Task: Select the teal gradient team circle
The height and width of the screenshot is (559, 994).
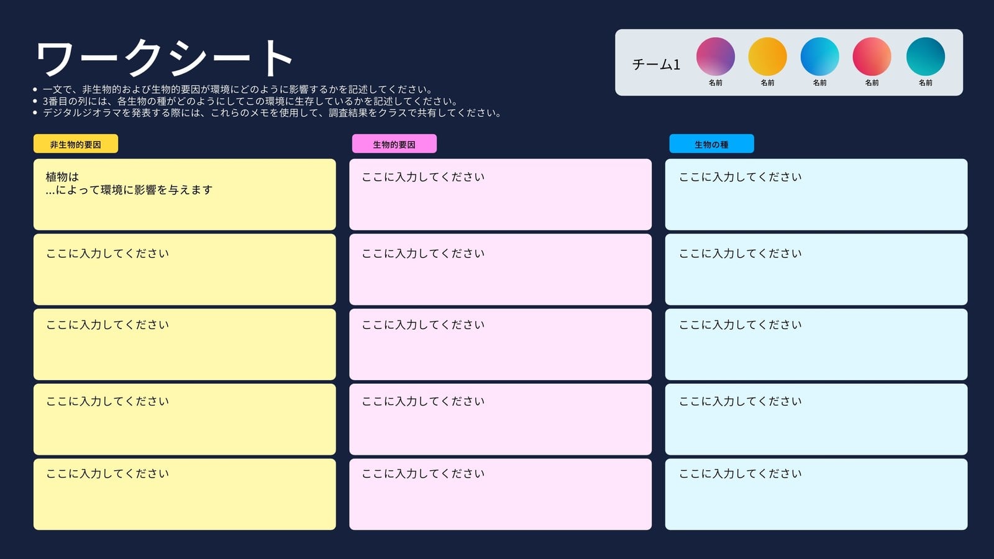Action: pyautogui.click(x=925, y=57)
